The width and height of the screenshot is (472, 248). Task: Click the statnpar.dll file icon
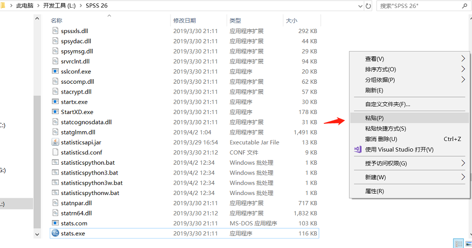55,203
